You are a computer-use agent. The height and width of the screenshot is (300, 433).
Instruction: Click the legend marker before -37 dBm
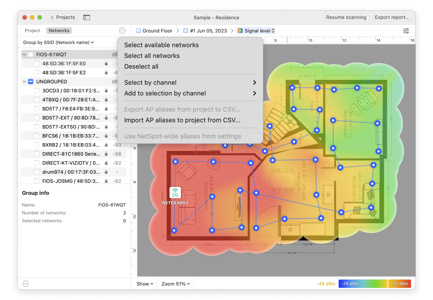(388, 284)
